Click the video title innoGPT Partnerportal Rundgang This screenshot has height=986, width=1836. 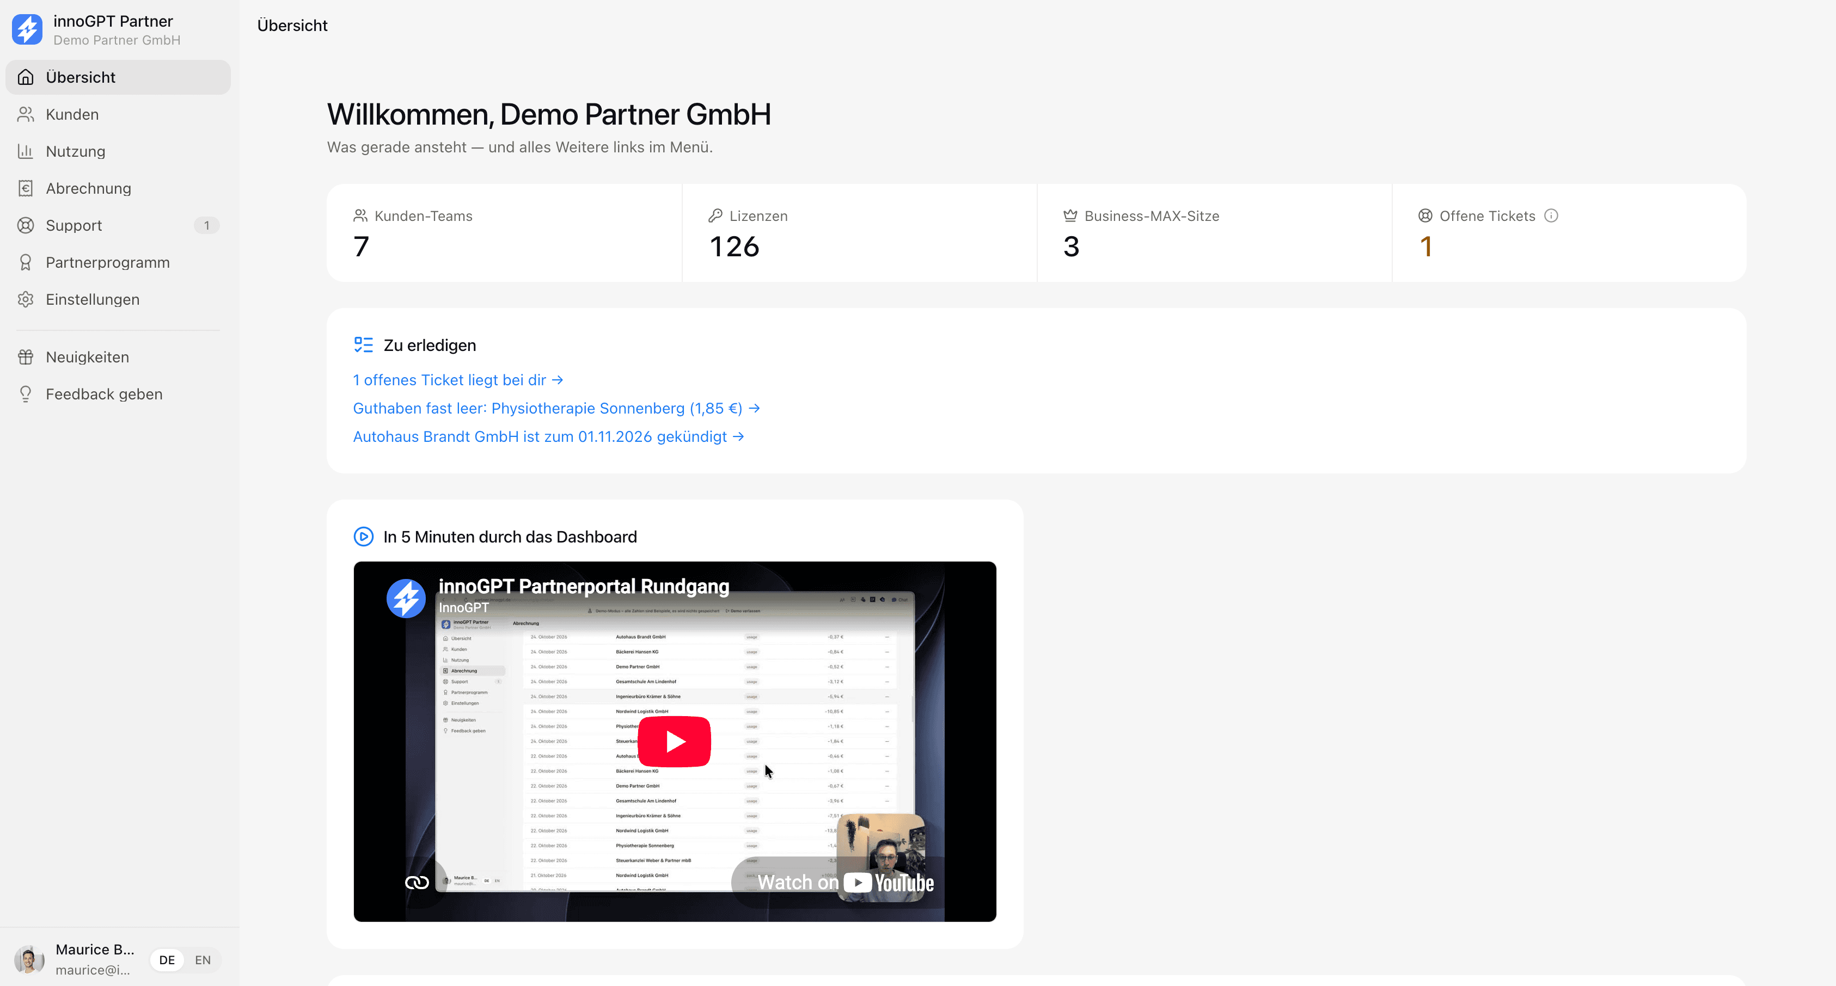(x=584, y=587)
